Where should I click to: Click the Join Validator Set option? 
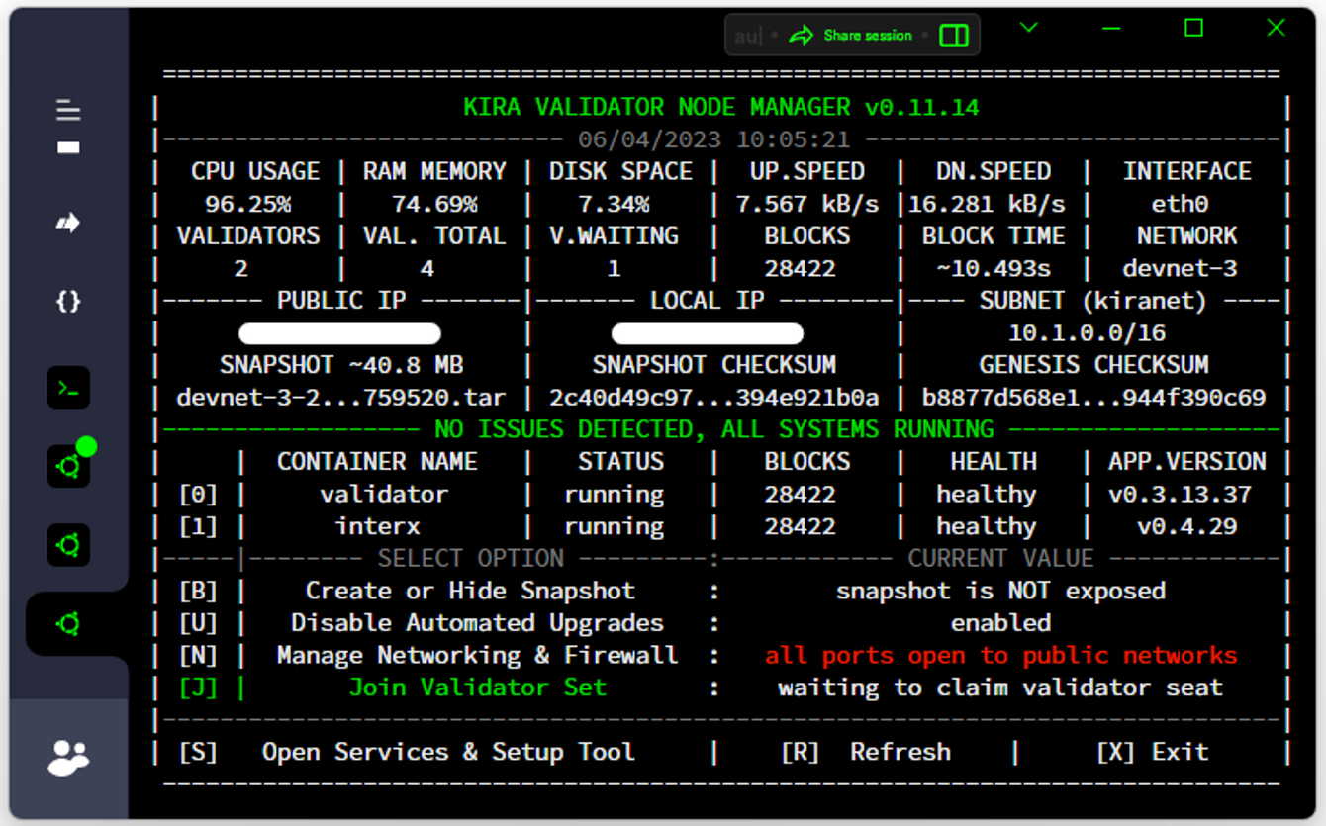pos(477,688)
